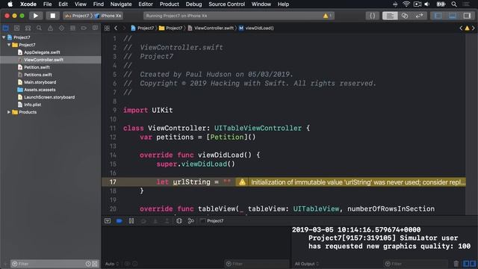This screenshot has width=478, height=269.
Task: Switch to the Standard editor
Action: [x=390, y=16]
